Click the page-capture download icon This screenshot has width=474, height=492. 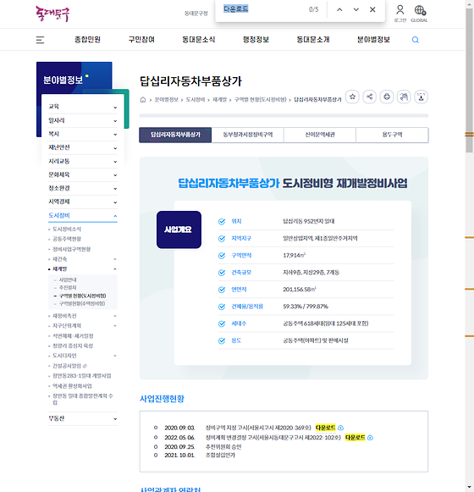pyautogui.click(x=421, y=97)
